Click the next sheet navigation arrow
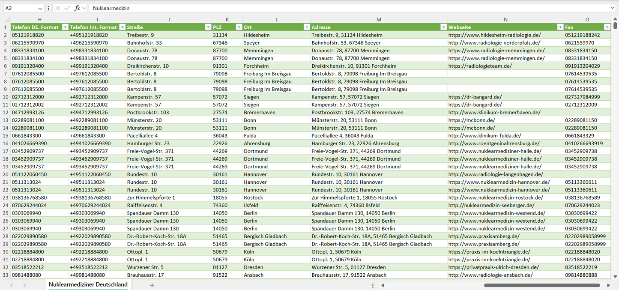This screenshot has height=290, width=619. point(24,285)
